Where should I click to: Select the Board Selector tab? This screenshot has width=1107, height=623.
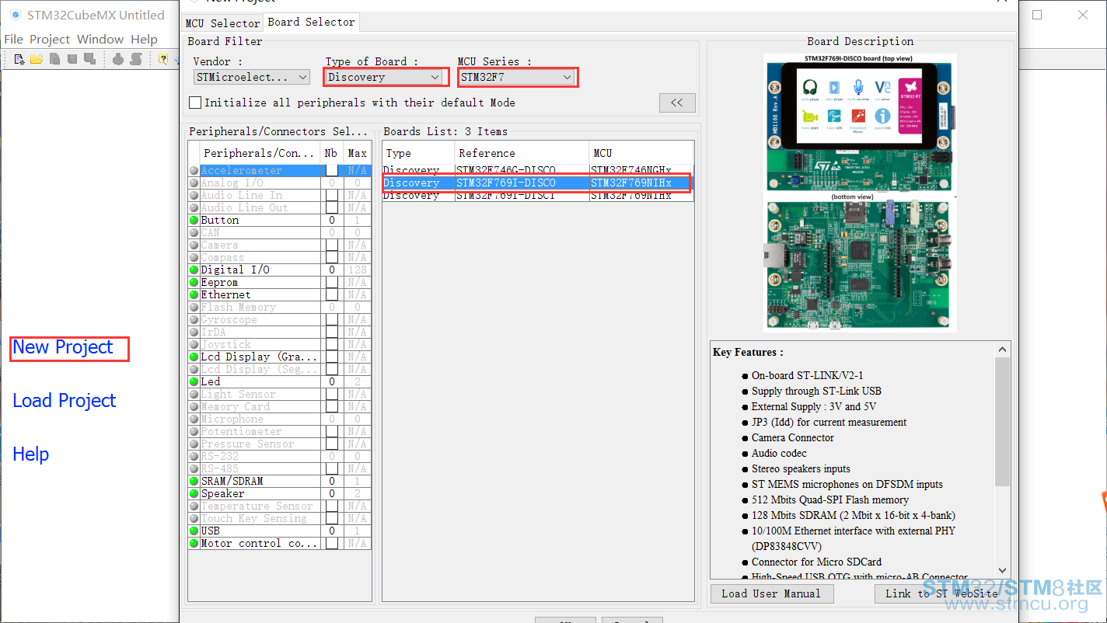(x=311, y=23)
